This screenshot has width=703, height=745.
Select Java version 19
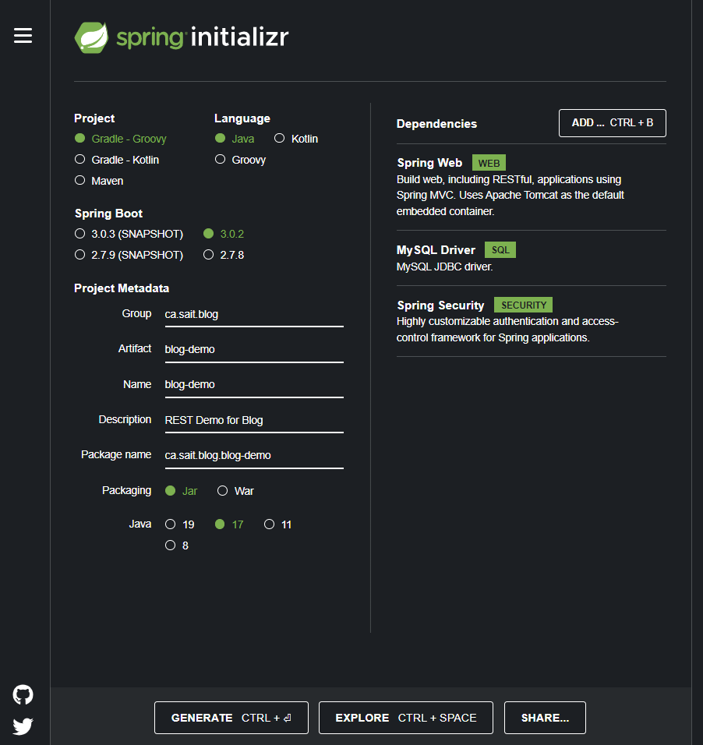(180, 524)
